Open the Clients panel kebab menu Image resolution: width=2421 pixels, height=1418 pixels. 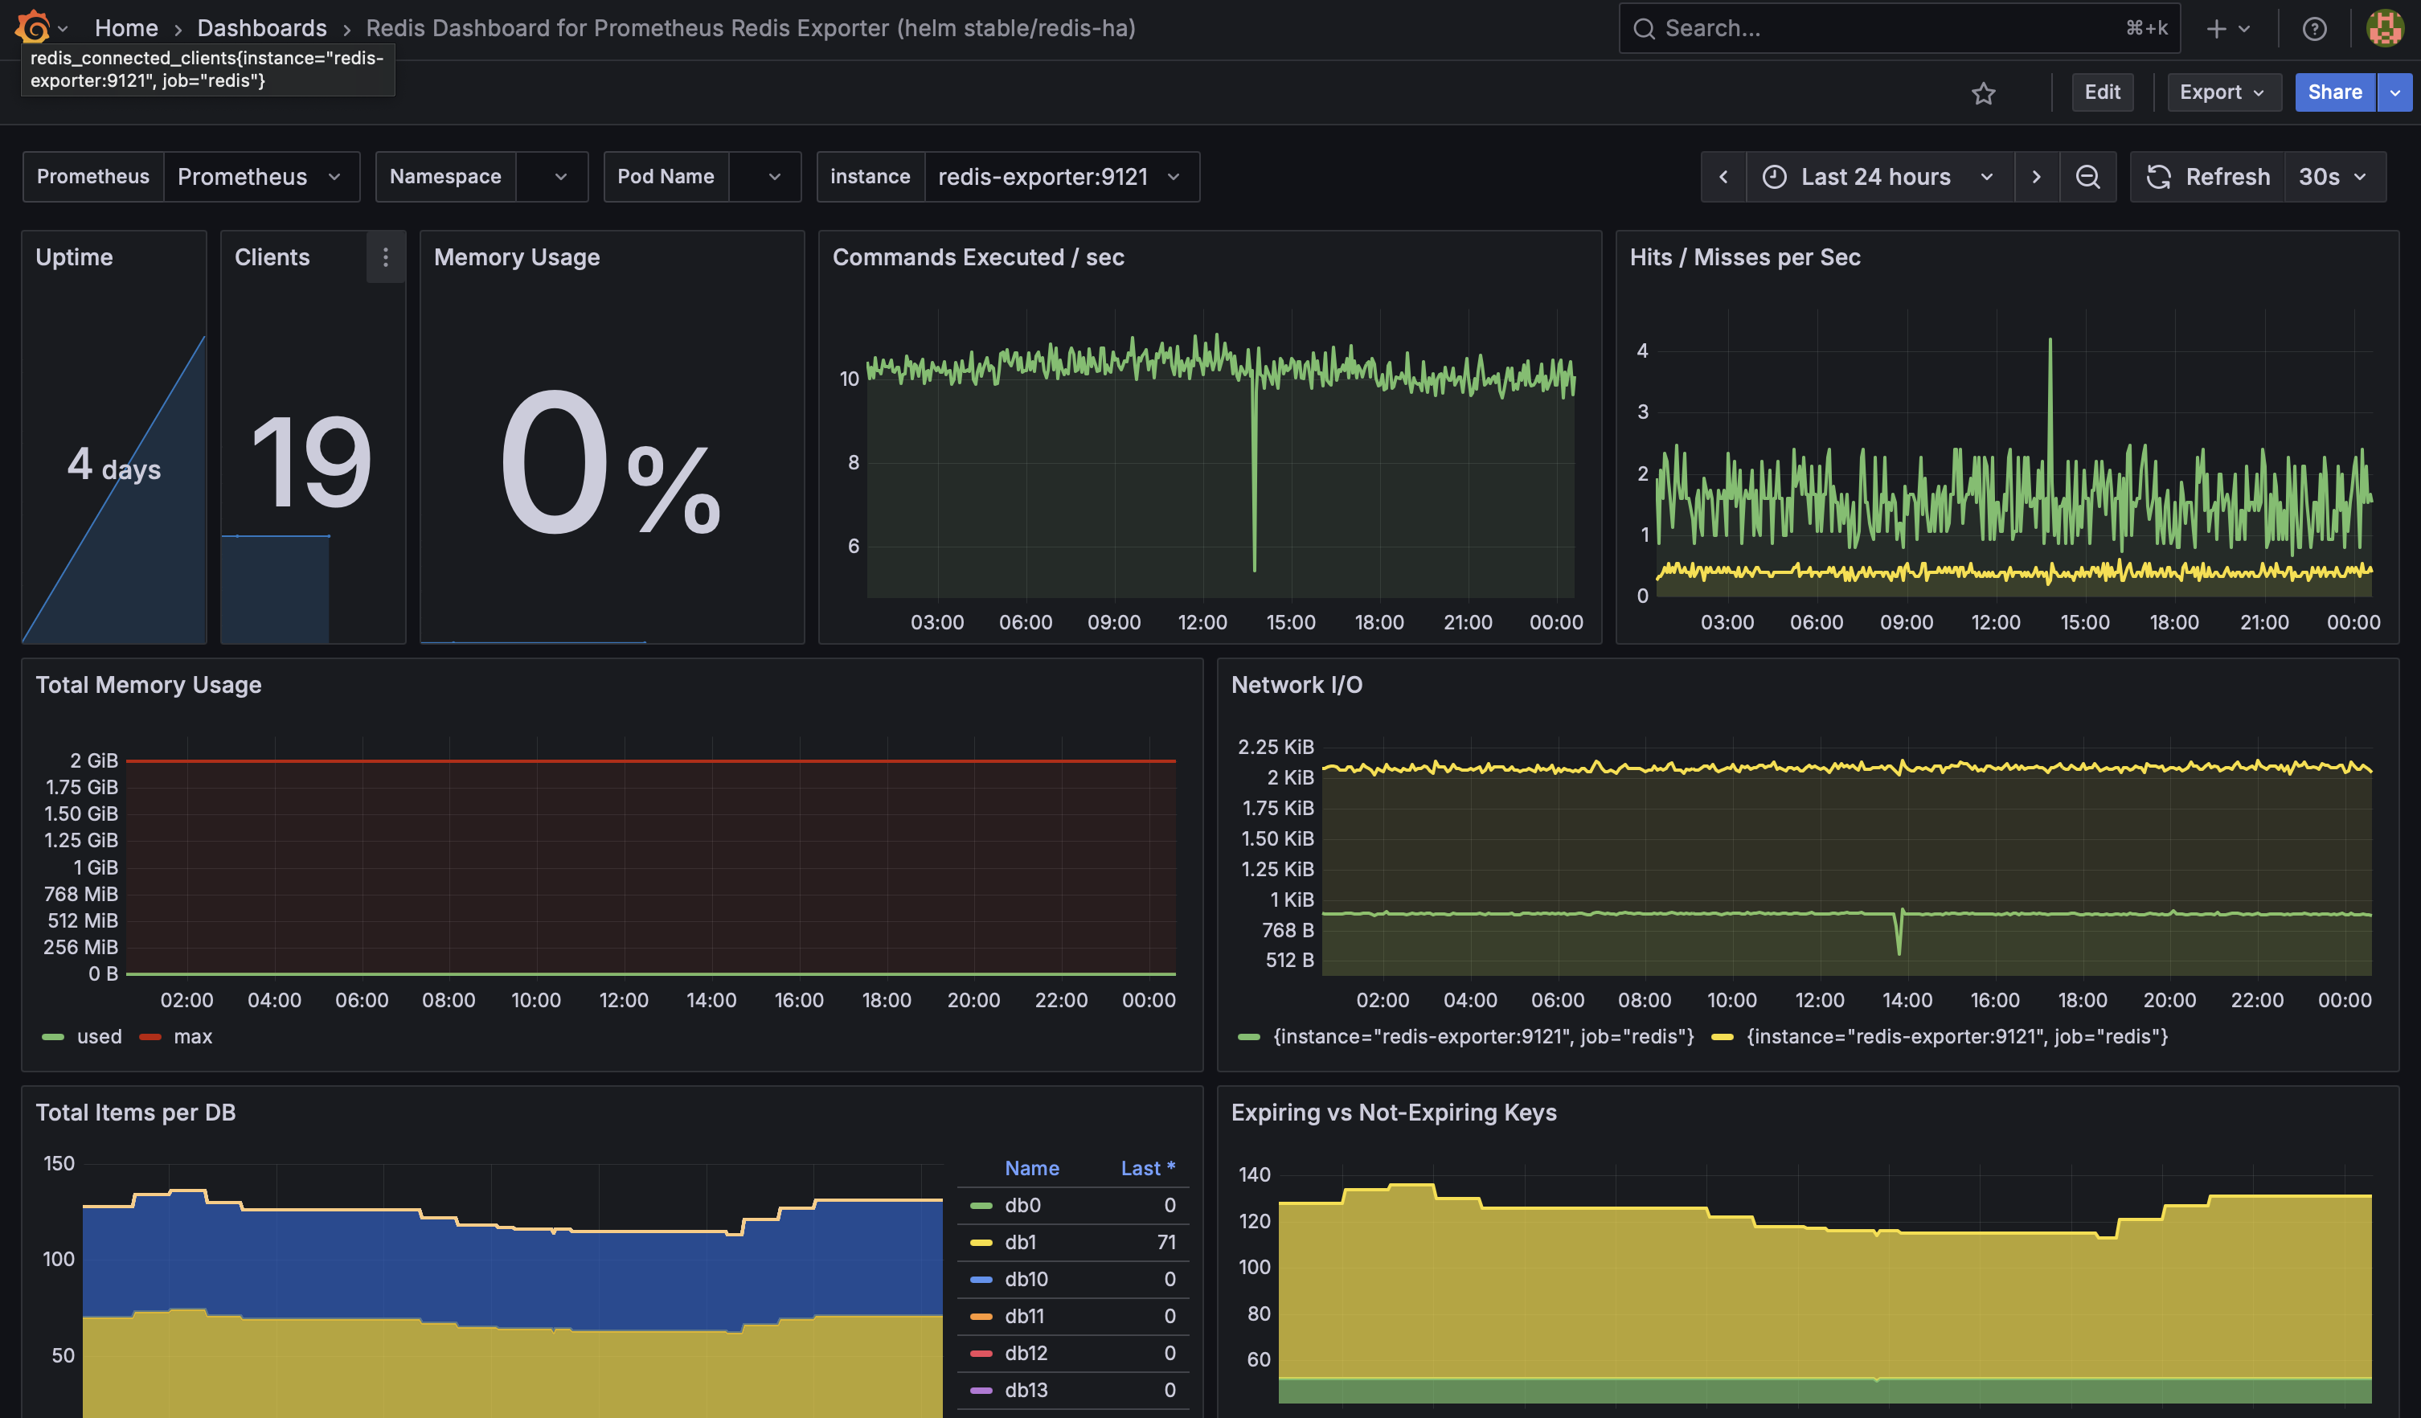385,257
